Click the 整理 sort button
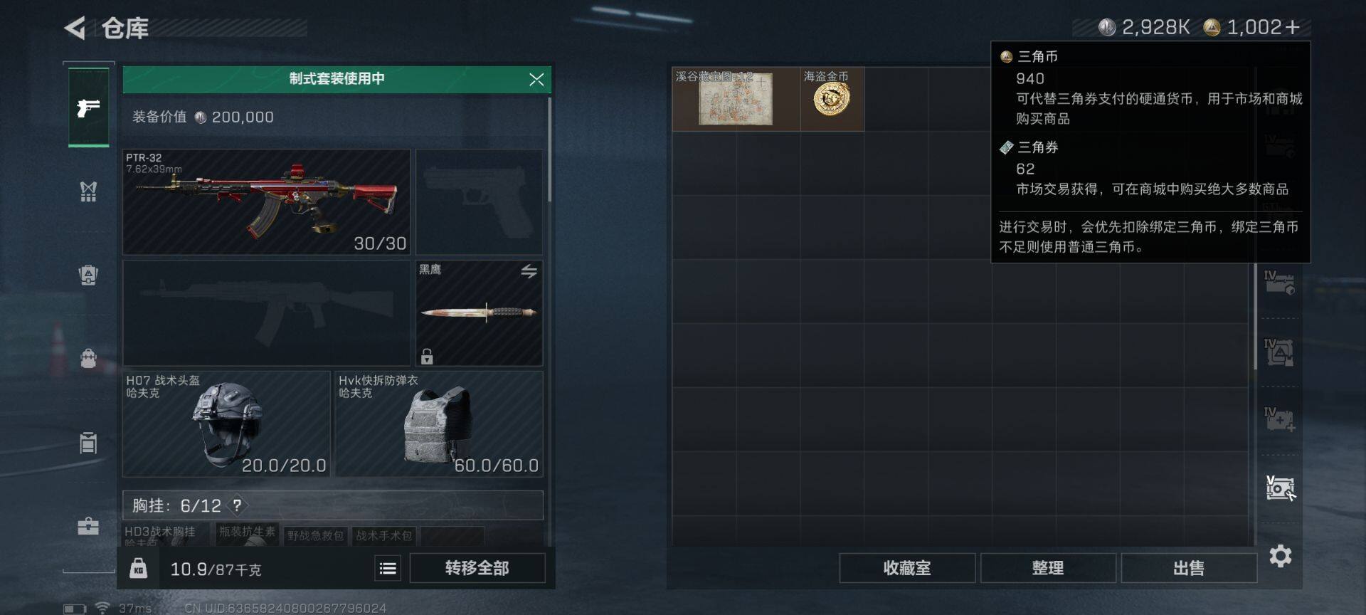Screen dimensions: 1366x615 [x=1048, y=568]
